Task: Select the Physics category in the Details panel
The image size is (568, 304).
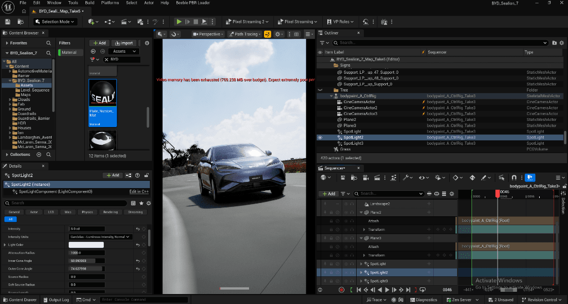Action: point(87,212)
